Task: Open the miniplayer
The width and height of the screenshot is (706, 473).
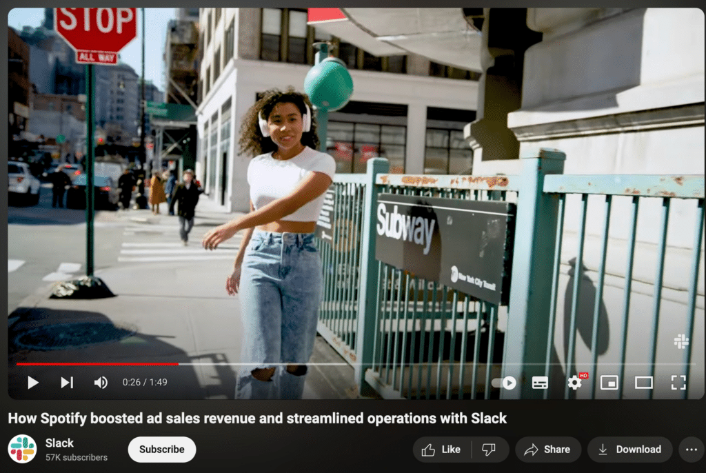Action: tap(609, 383)
